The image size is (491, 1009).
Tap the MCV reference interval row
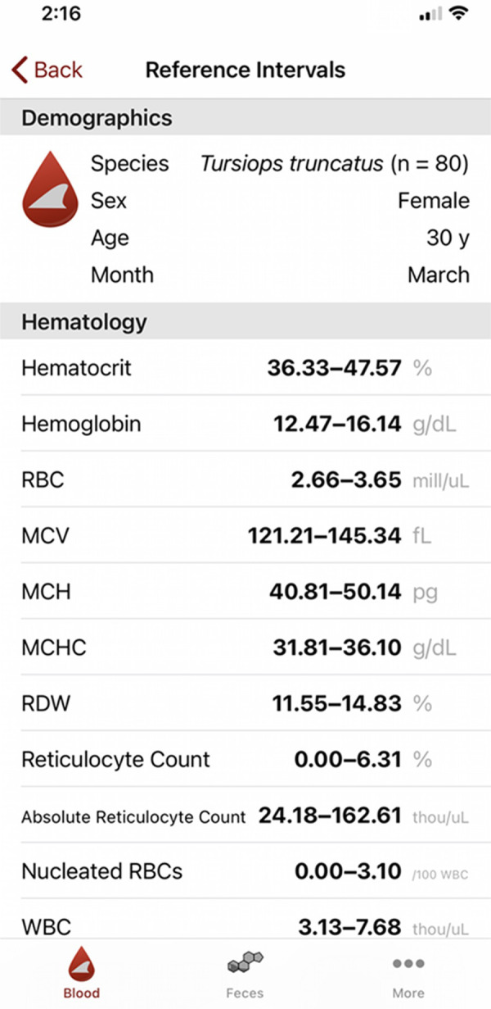(x=245, y=536)
